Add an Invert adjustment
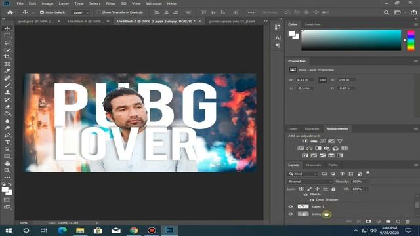 304,155
